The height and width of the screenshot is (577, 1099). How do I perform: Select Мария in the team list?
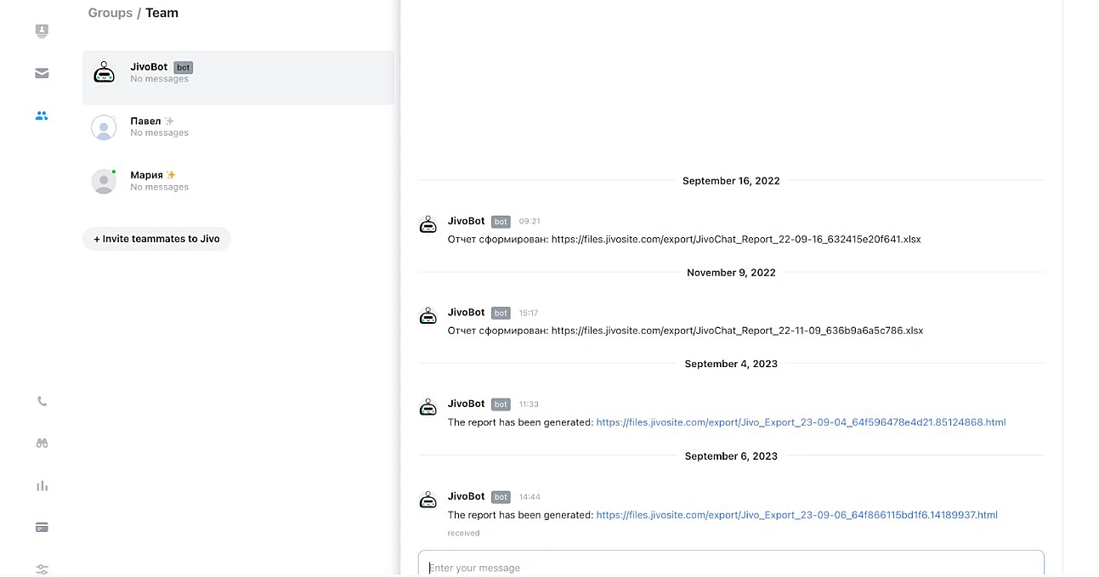(x=146, y=175)
